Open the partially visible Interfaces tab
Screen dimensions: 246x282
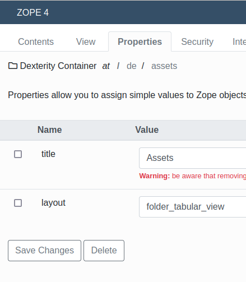[239, 41]
